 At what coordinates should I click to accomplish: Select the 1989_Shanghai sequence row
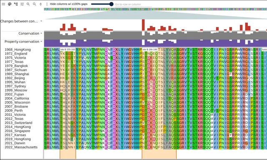click(x=17, y=74)
